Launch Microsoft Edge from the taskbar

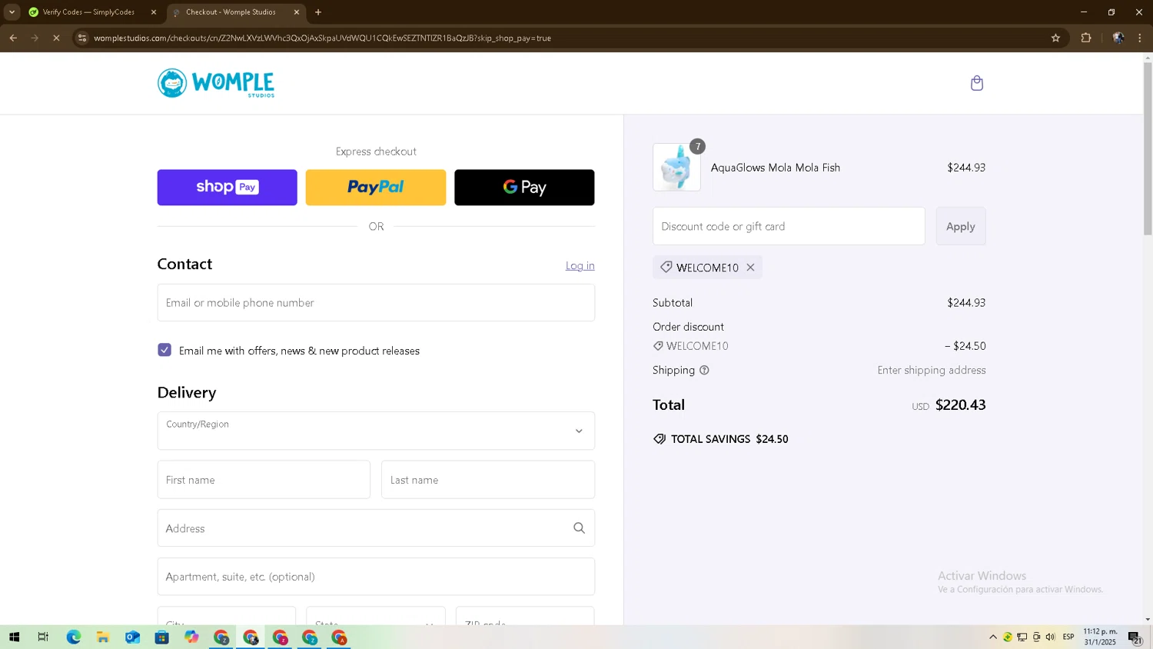pos(73,637)
